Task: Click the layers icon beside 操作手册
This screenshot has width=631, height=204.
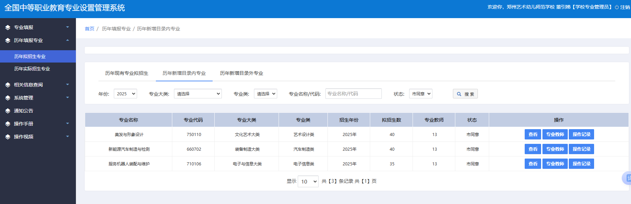Action: (8, 124)
